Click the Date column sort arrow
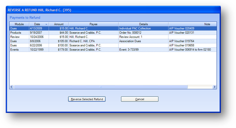Image resolution: width=236 pixels, height=128 pixels. coord(46,24)
